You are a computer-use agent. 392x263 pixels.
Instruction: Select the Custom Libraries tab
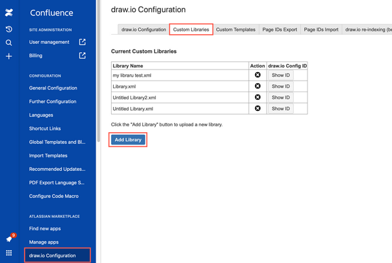[191, 30]
